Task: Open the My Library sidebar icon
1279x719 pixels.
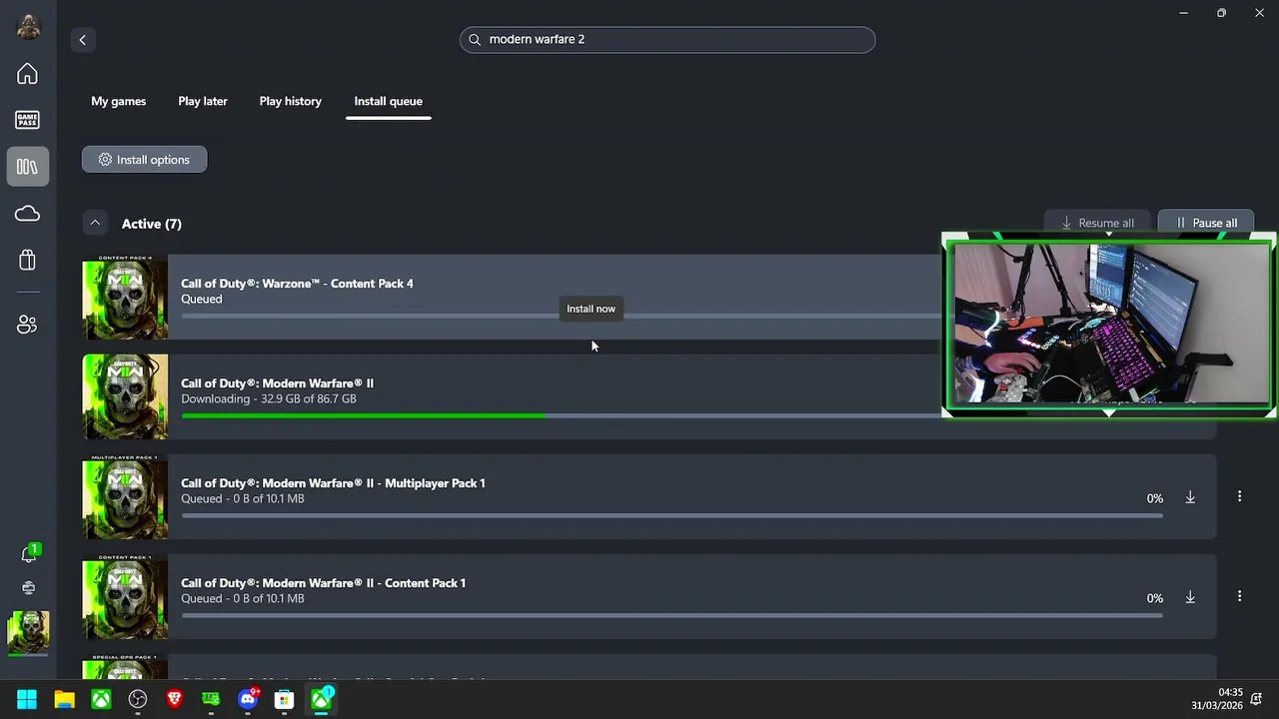Action: (x=28, y=167)
